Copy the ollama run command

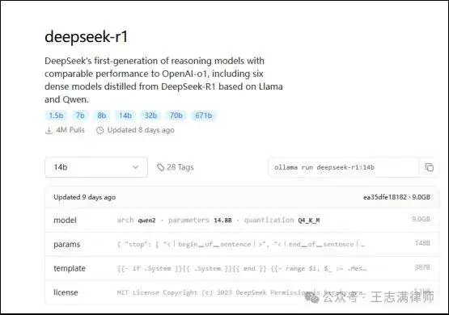tap(429, 167)
